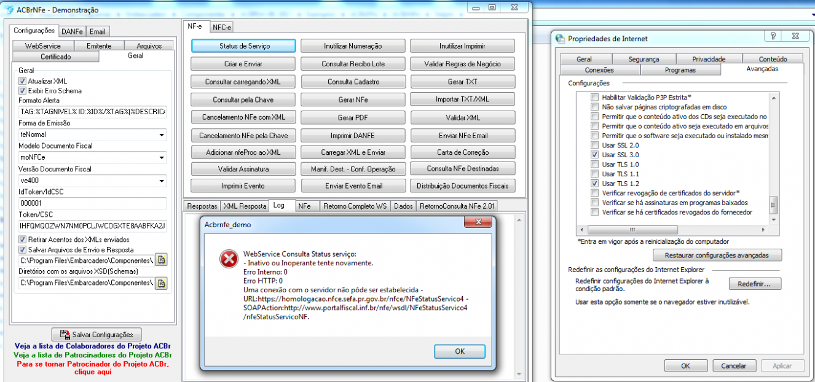Switch to NFC-e tab

tap(221, 28)
